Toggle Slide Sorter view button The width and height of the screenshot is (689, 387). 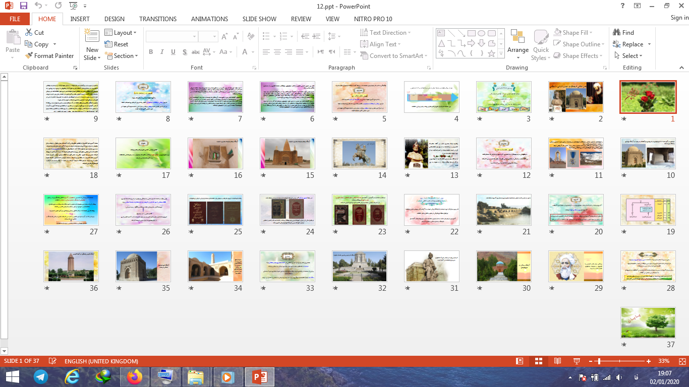[x=539, y=361]
